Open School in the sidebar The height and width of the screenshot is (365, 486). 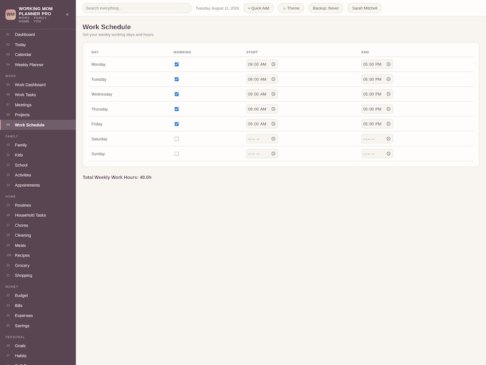coord(38,165)
